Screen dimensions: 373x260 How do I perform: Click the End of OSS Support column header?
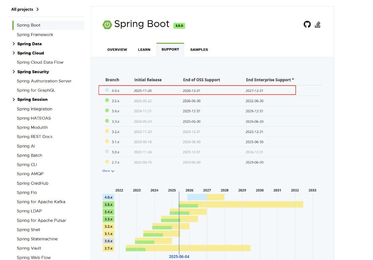point(202,80)
